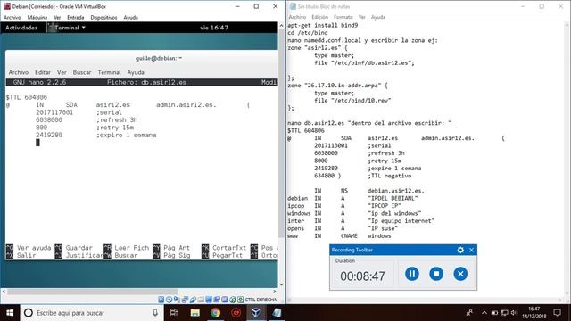571x321 pixels.
Task: Open VirtualBox Dispositivos menu
Action: (103, 17)
